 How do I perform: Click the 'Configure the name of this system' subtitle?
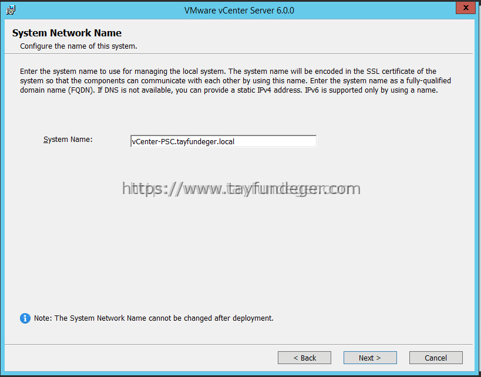(79, 46)
